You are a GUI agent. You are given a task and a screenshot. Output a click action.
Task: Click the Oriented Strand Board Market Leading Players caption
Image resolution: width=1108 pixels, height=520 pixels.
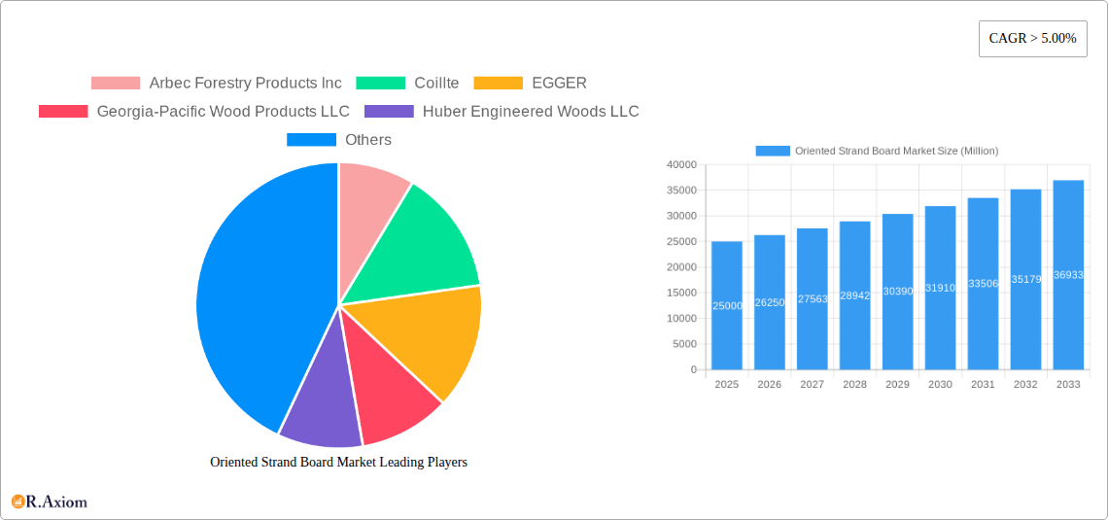click(339, 462)
